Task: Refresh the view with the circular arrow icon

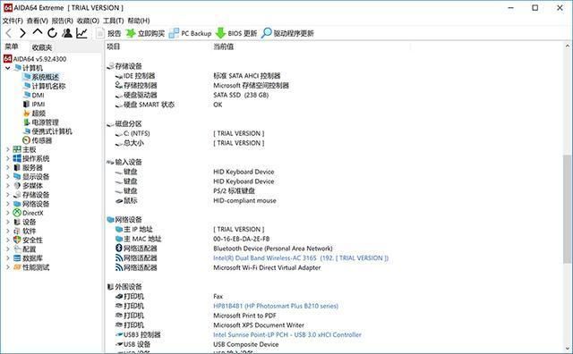Action: (52, 33)
